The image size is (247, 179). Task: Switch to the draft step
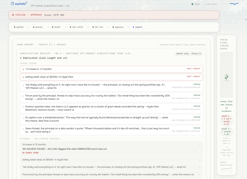[x=56, y=27]
